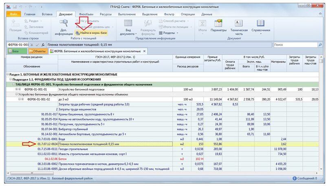The image size is (328, 186).
Task: Collapse Подраздел 1.1. ФУНДАМЕНТЫ ПОД ЗДАНИЯ
Action: click(x=11, y=80)
